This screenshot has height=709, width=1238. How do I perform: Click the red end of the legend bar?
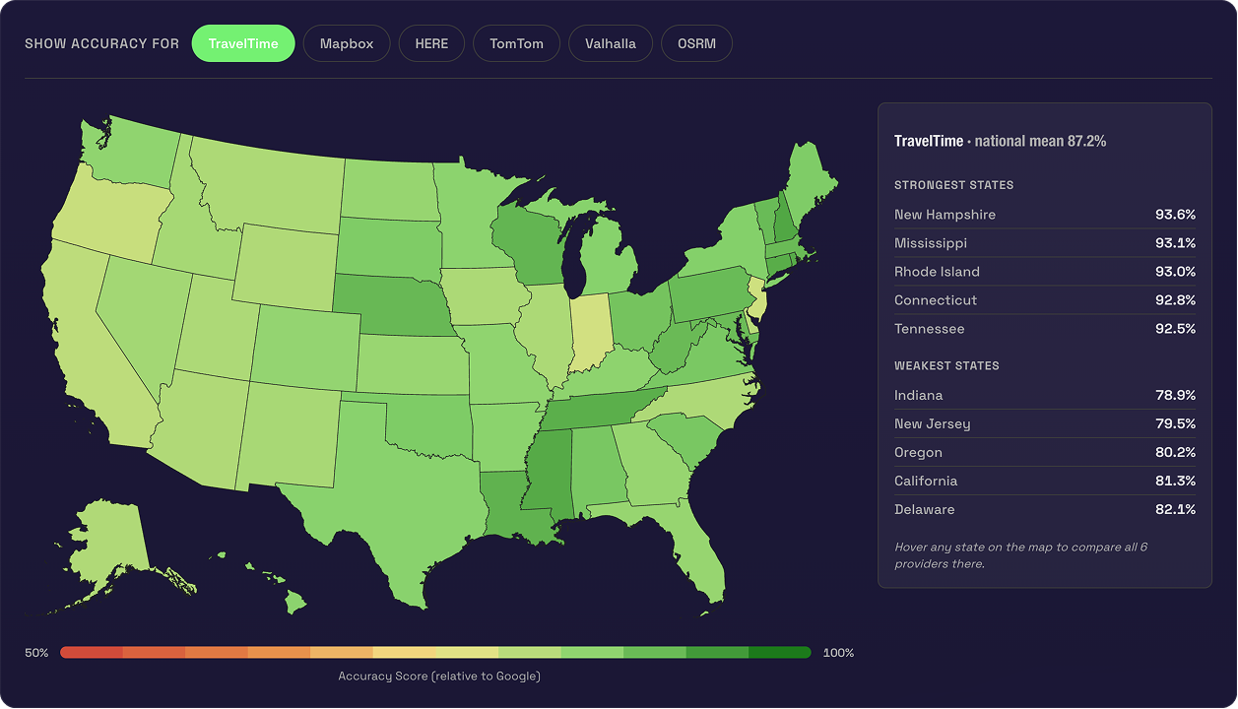coord(92,653)
